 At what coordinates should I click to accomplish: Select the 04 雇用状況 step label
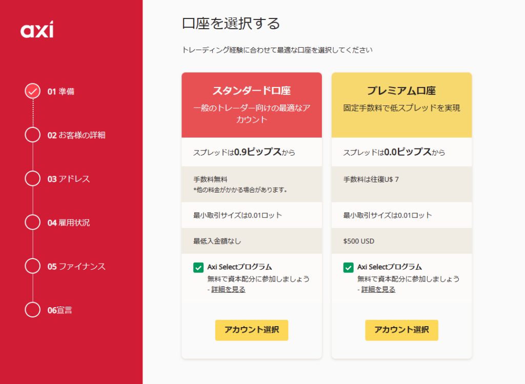pos(68,223)
